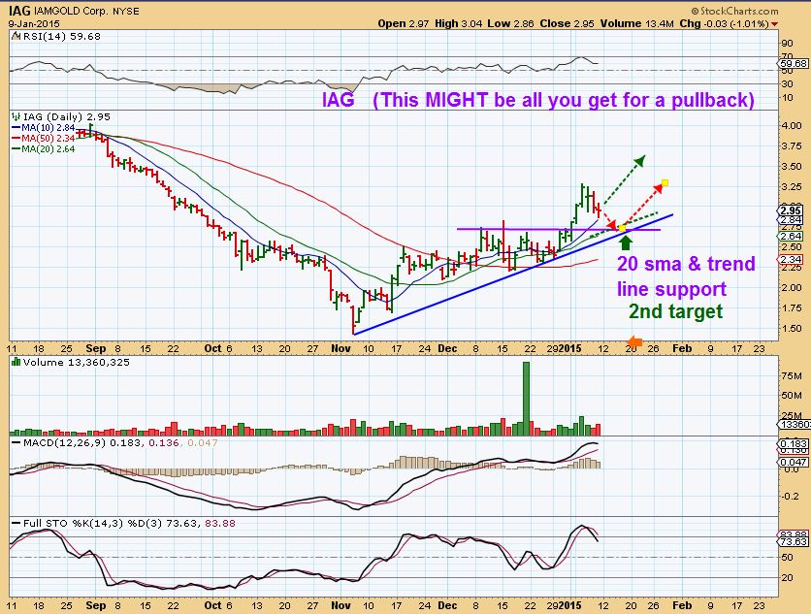Click the 2.34 MA value tag on price axis
The image size is (811, 614).
tap(791, 260)
